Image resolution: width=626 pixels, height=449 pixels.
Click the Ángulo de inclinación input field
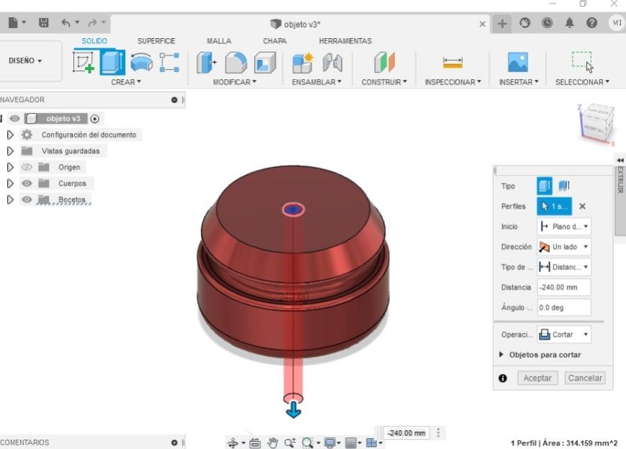[563, 307]
